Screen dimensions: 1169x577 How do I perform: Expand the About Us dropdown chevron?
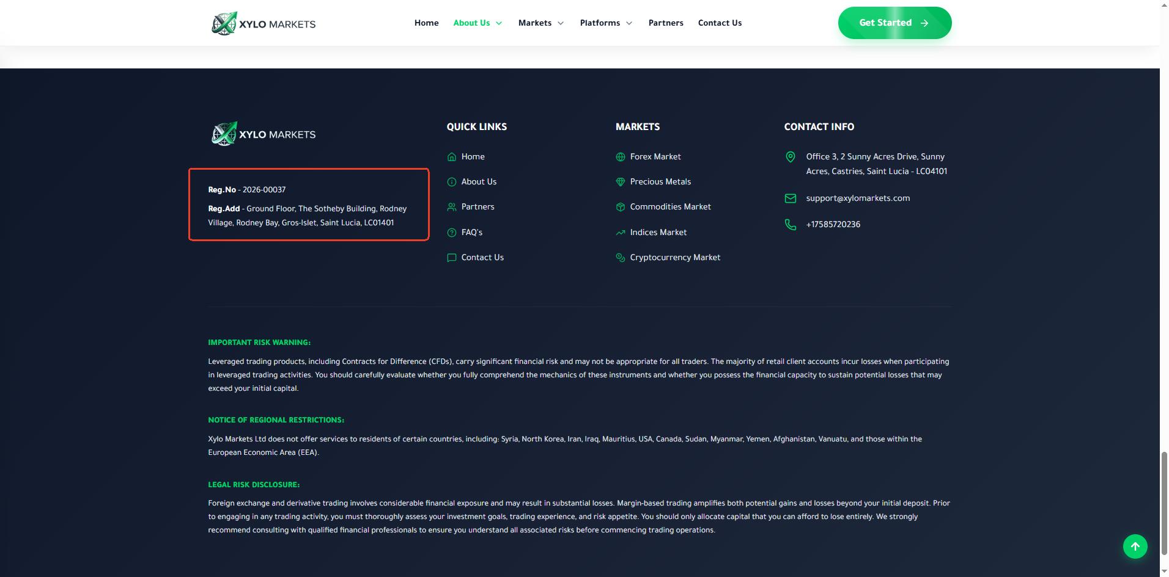coord(499,23)
